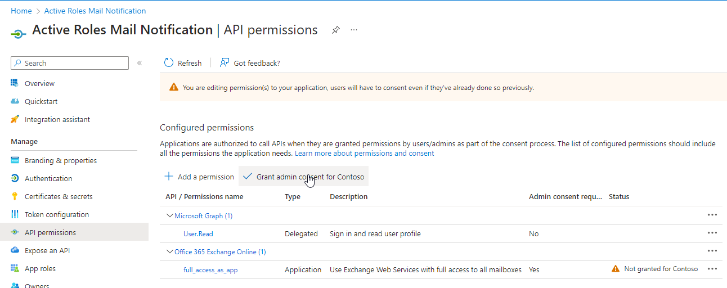Click the app logo icon beside title

[x=18, y=34]
